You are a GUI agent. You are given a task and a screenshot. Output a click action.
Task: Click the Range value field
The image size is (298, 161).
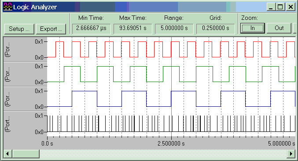174,29
